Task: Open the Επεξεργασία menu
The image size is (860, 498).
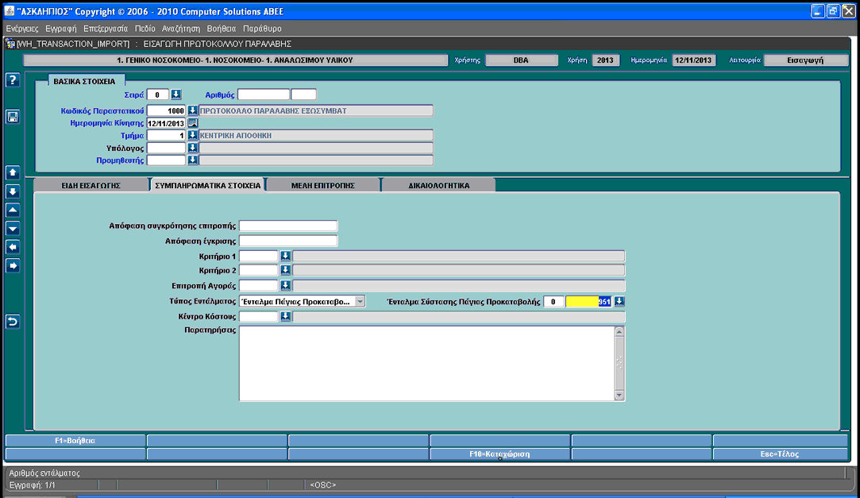Action: pyautogui.click(x=106, y=29)
